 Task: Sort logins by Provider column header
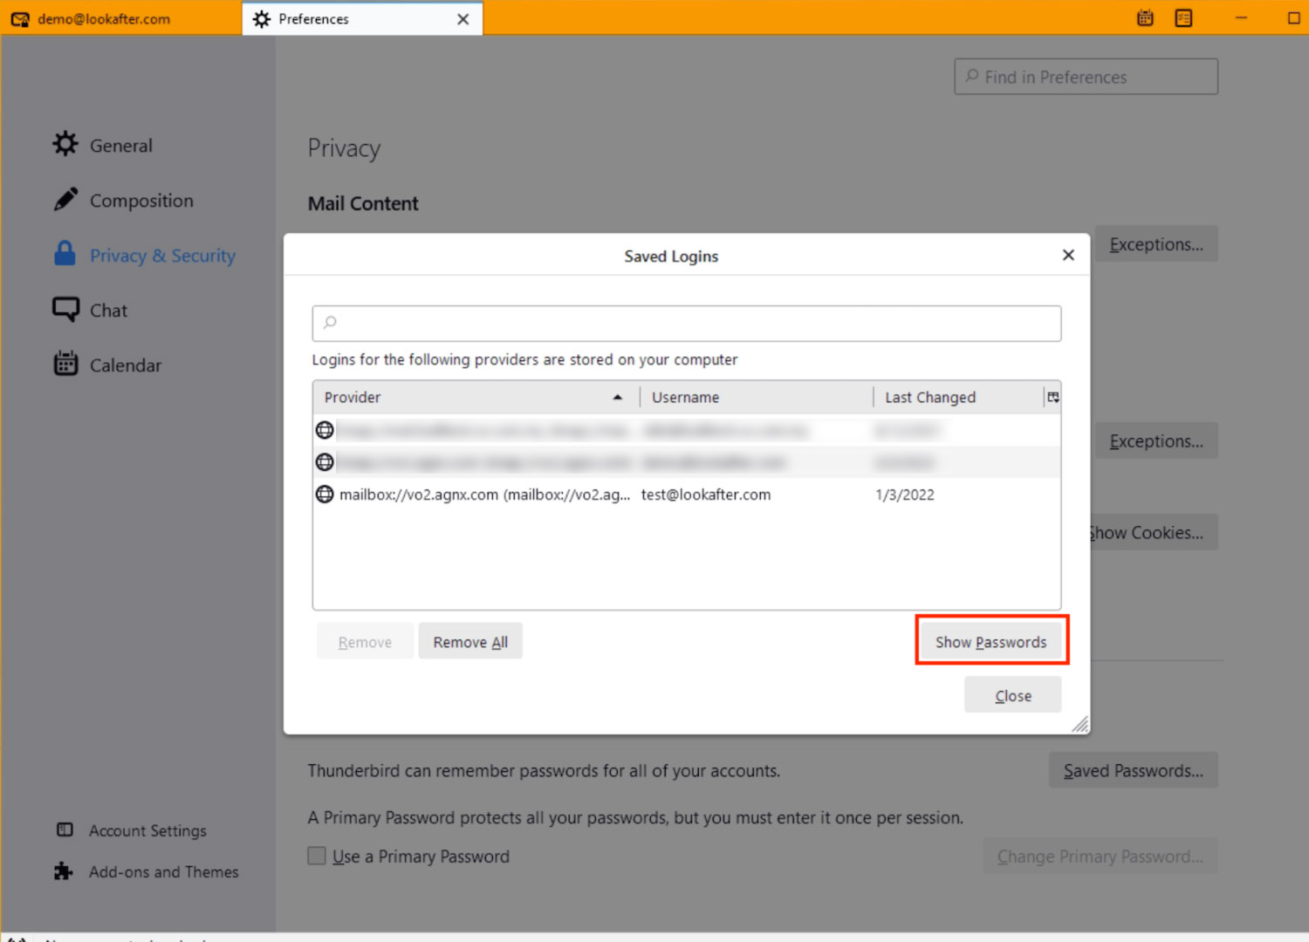point(471,398)
